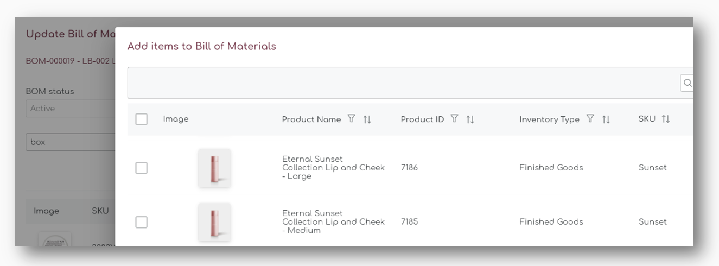The height and width of the screenshot is (266, 719).
Task: Open the BOM status dropdown
Action: 71,109
